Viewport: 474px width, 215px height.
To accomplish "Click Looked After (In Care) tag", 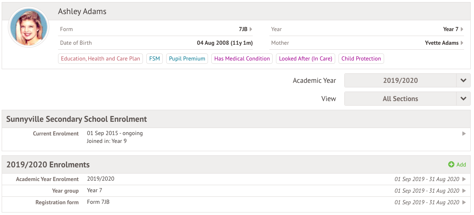I will pyautogui.click(x=305, y=59).
